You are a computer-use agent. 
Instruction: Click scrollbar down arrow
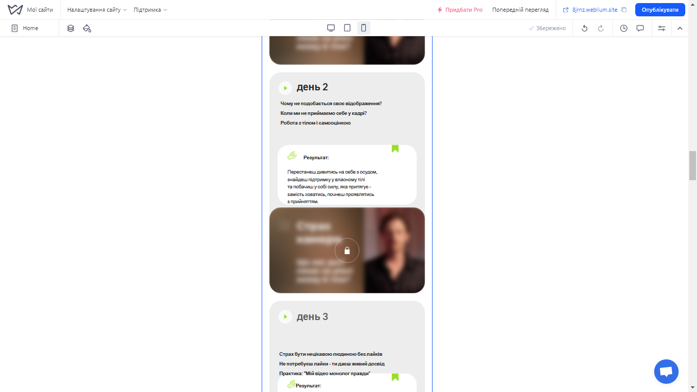[692, 388]
